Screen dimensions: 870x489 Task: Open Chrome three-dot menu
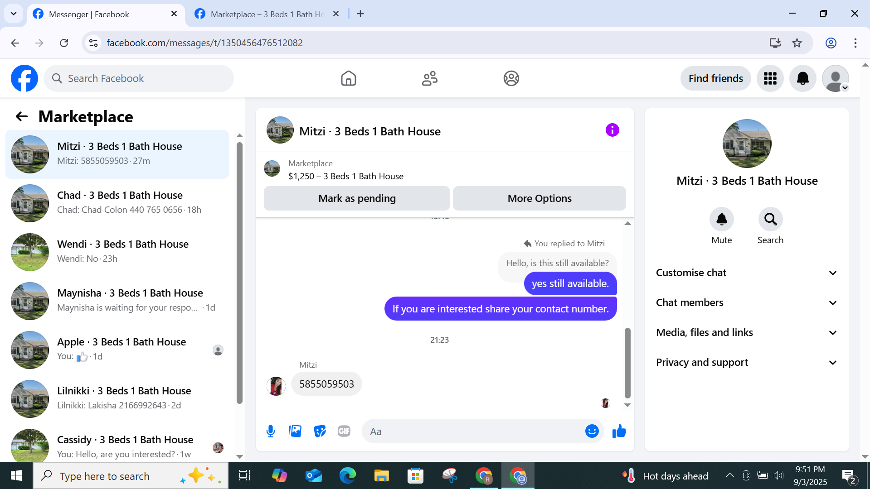(x=855, y=43)
